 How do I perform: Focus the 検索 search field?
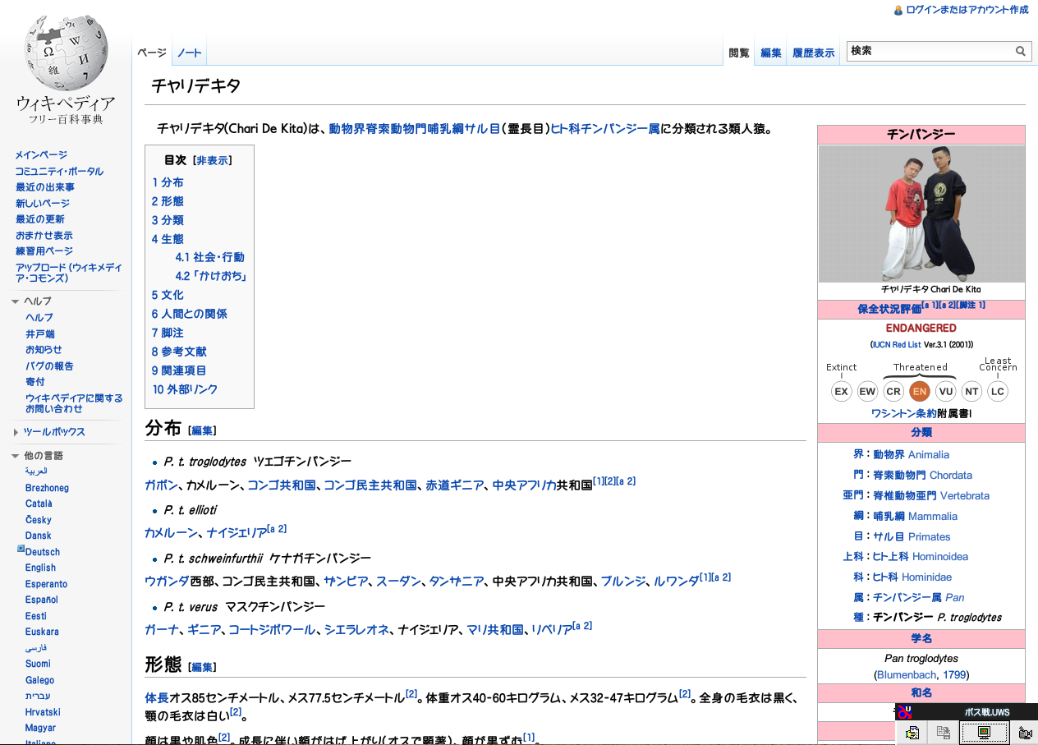tap(930, 51)
